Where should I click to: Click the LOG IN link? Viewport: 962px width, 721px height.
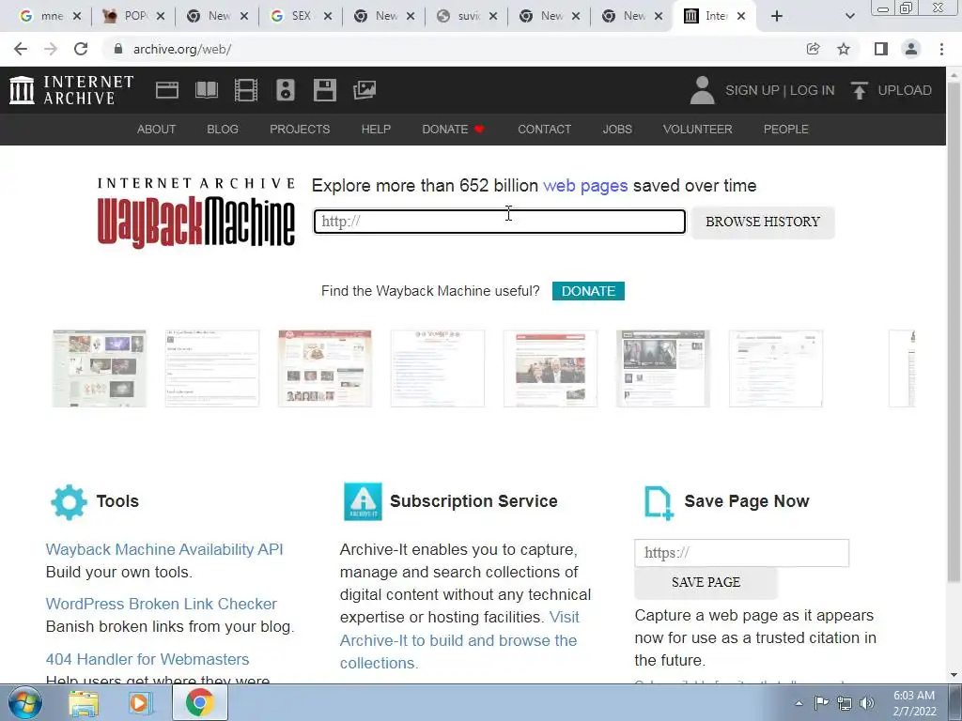pyautogui.click(x=813, y=90)
